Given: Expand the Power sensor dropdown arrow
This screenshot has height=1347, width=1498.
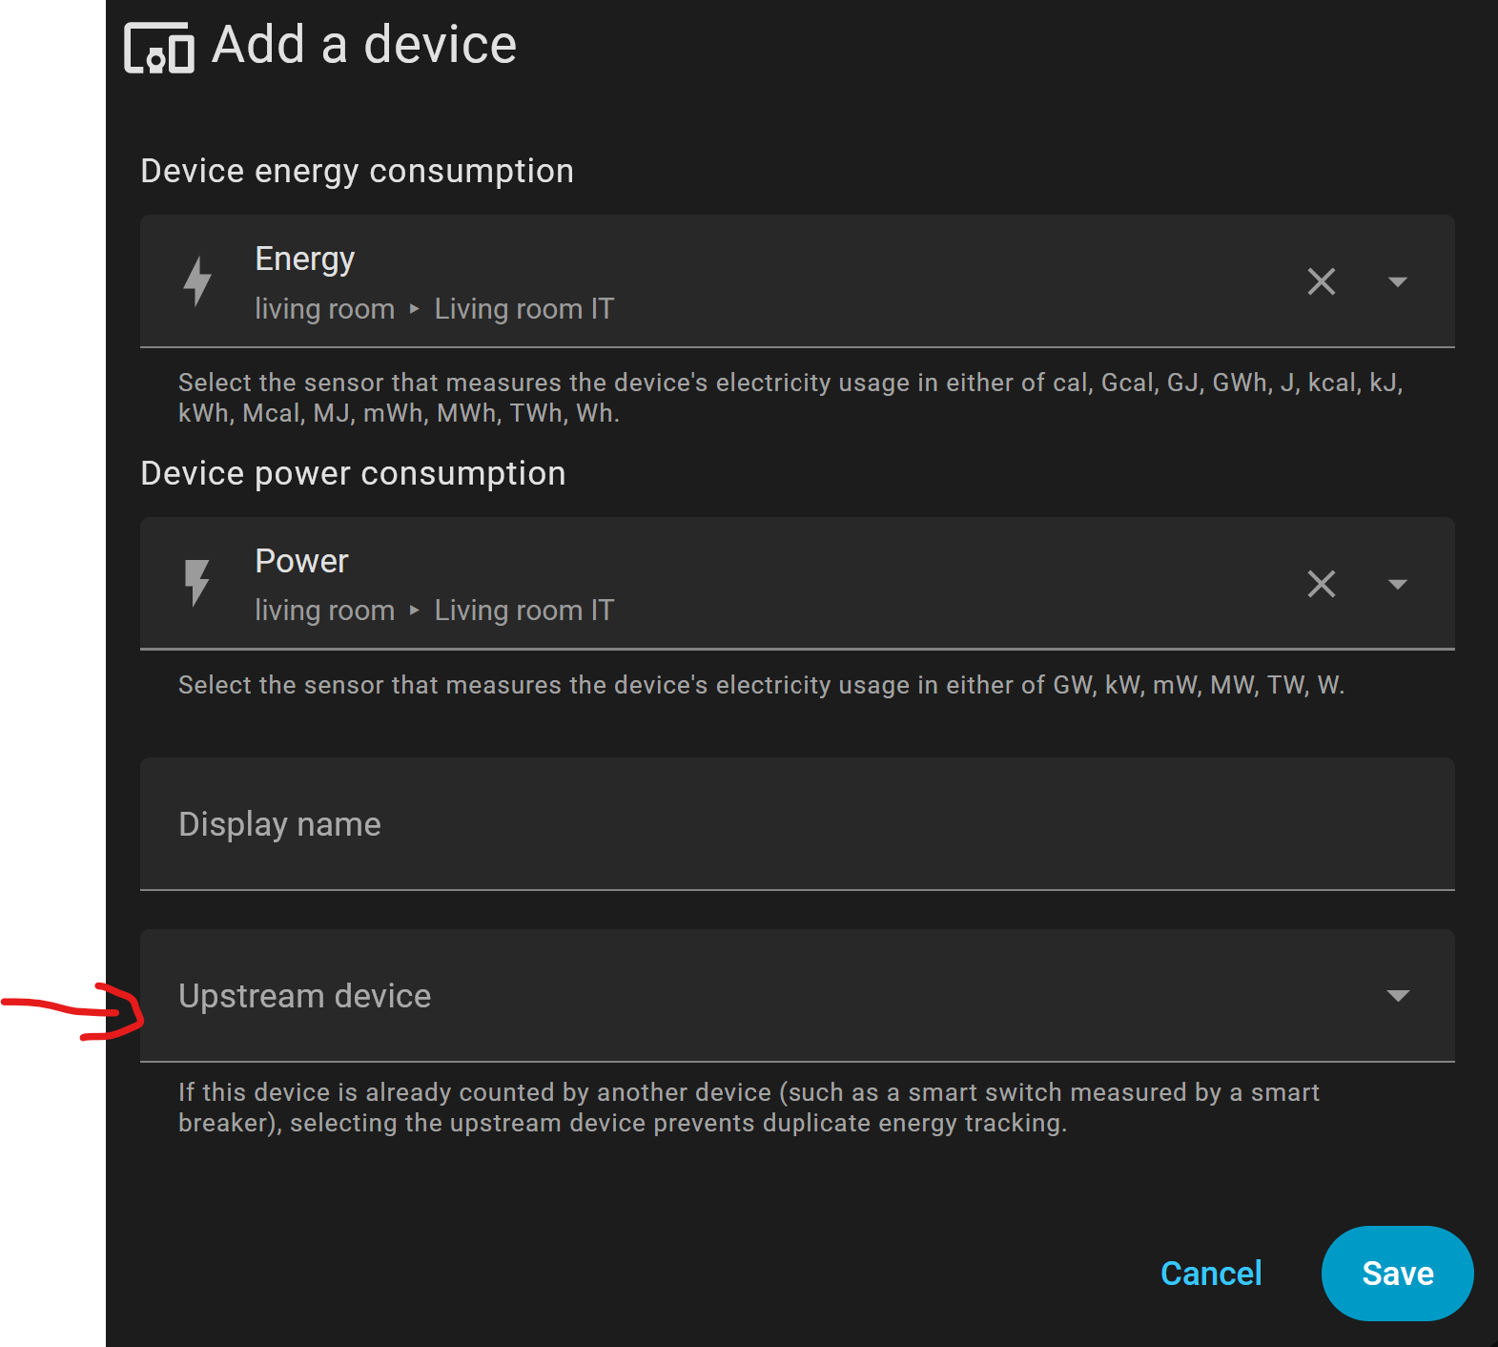Looking at the screenshot, I should click(x=1397, y=584).
